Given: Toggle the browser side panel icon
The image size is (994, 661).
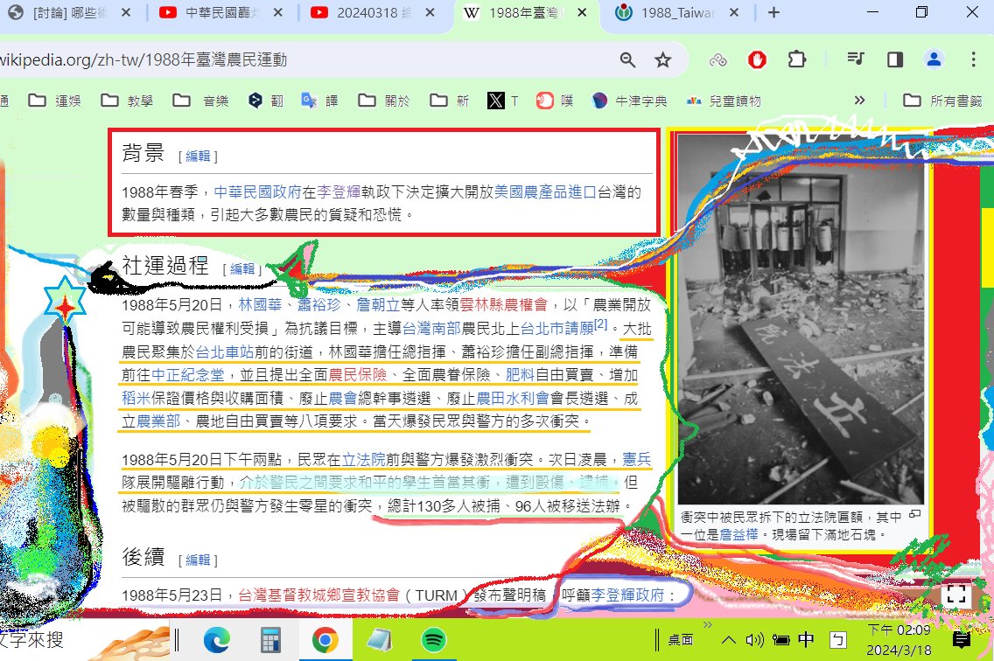Looking at the screenshot, I should click(x=895, y=59).
